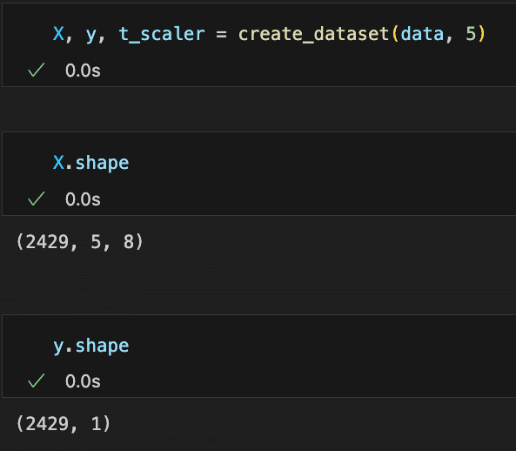Select the y.shape code cell
Screen dimensions: 516x451
258,356
